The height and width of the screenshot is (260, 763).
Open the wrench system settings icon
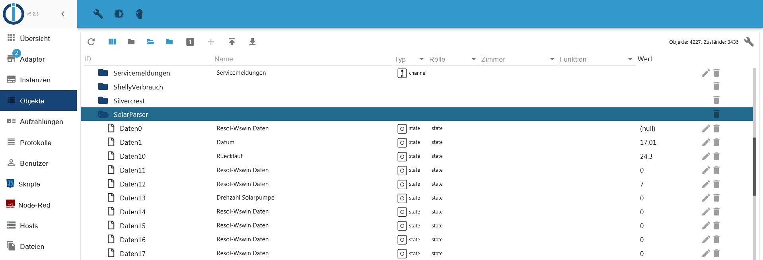point(98,14)
